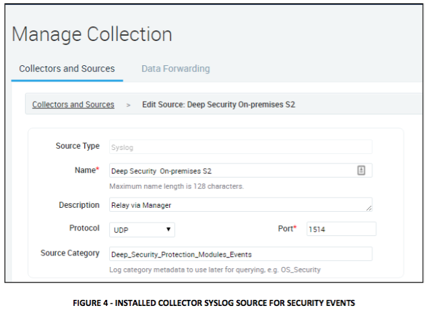Follow the Collectors and Sources breadcrumb link
Screen dimensions: 431x312
73,104
